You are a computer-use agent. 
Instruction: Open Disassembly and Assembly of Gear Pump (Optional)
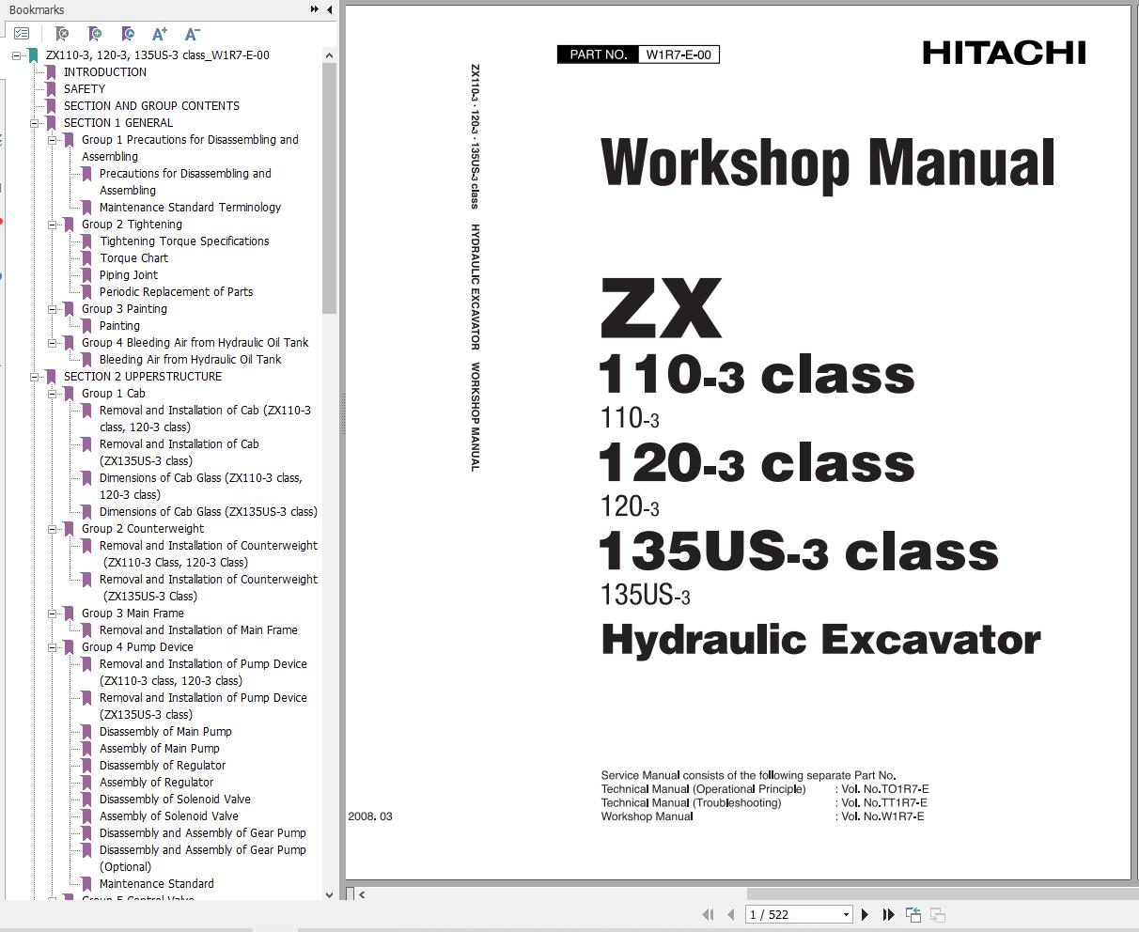coord(203,859)
